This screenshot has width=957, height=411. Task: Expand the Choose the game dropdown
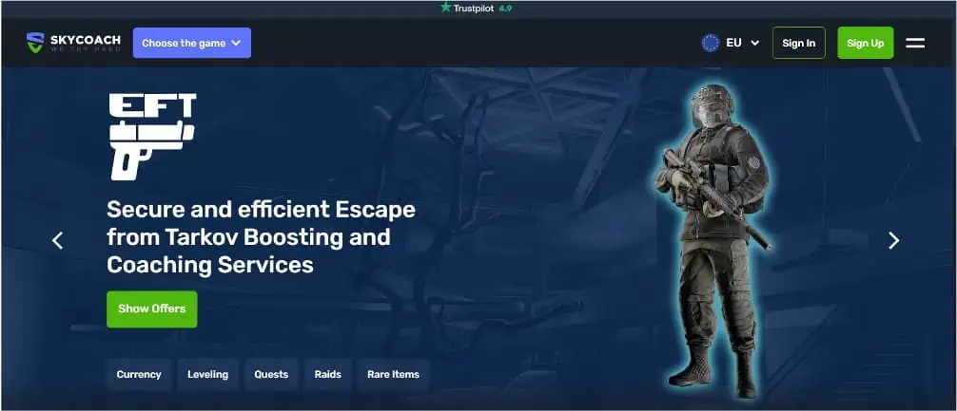pyautogui.click(x=191, y=43)
